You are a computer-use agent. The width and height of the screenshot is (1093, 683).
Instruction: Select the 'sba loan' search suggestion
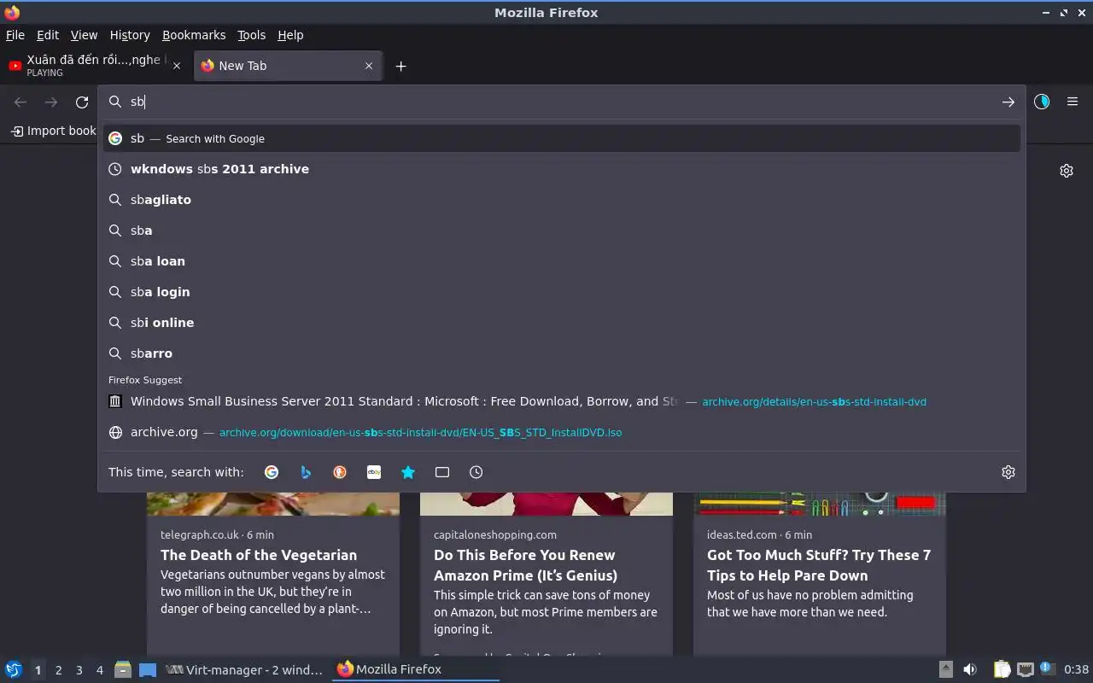click(x=562, y=261)
